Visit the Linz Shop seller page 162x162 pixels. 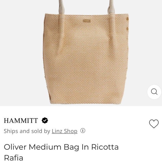(65, 131)
